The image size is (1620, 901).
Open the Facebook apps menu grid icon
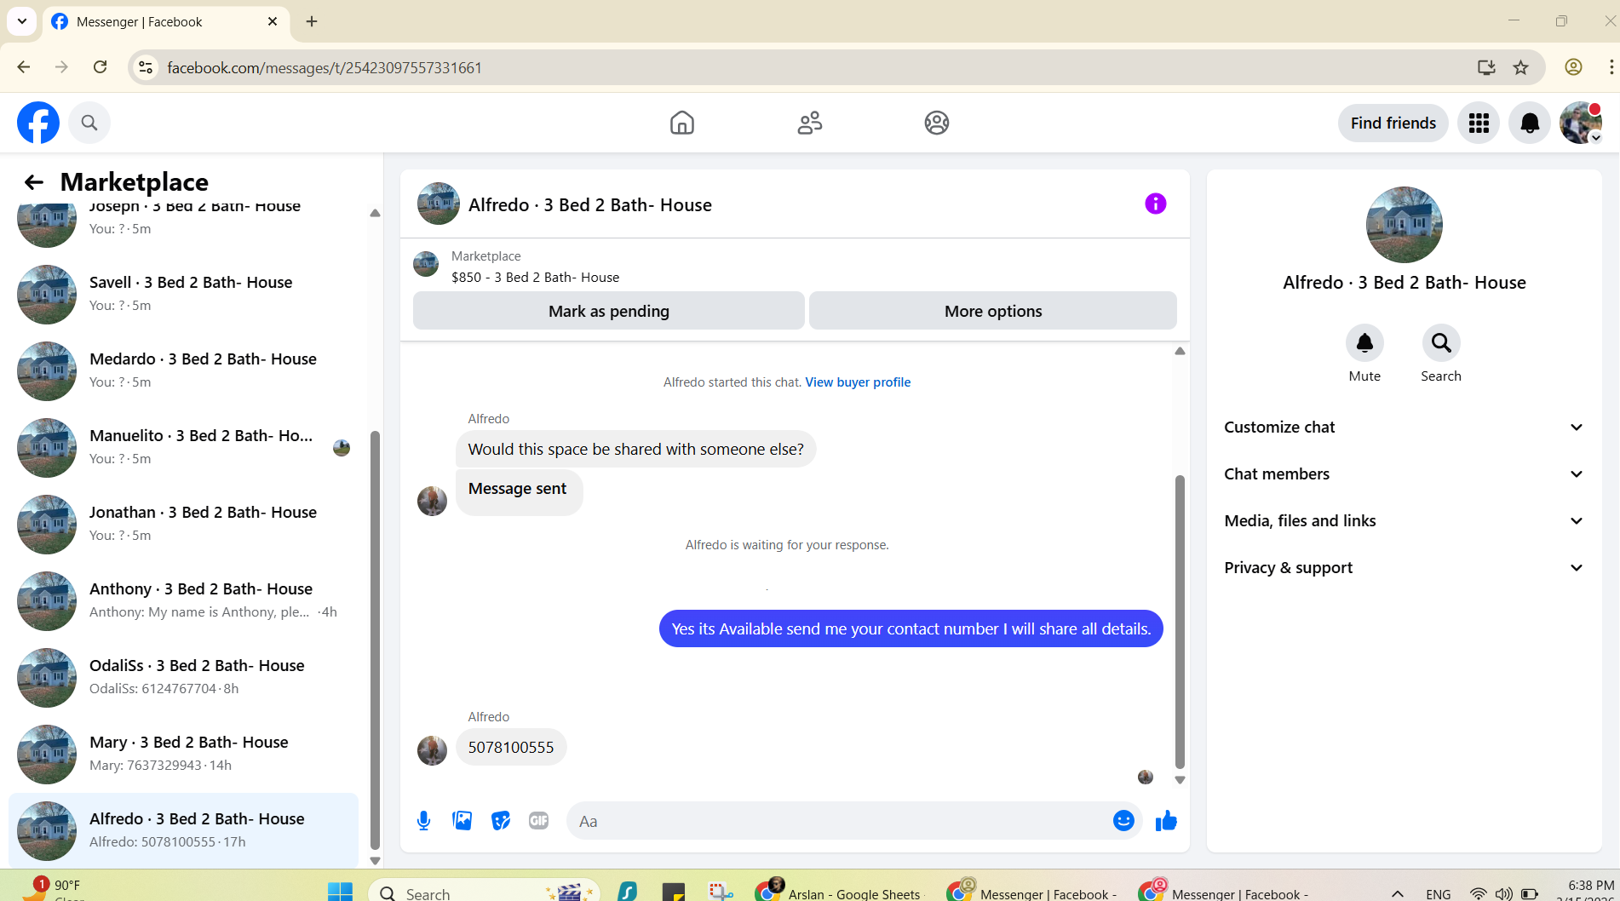(1479, 123)
